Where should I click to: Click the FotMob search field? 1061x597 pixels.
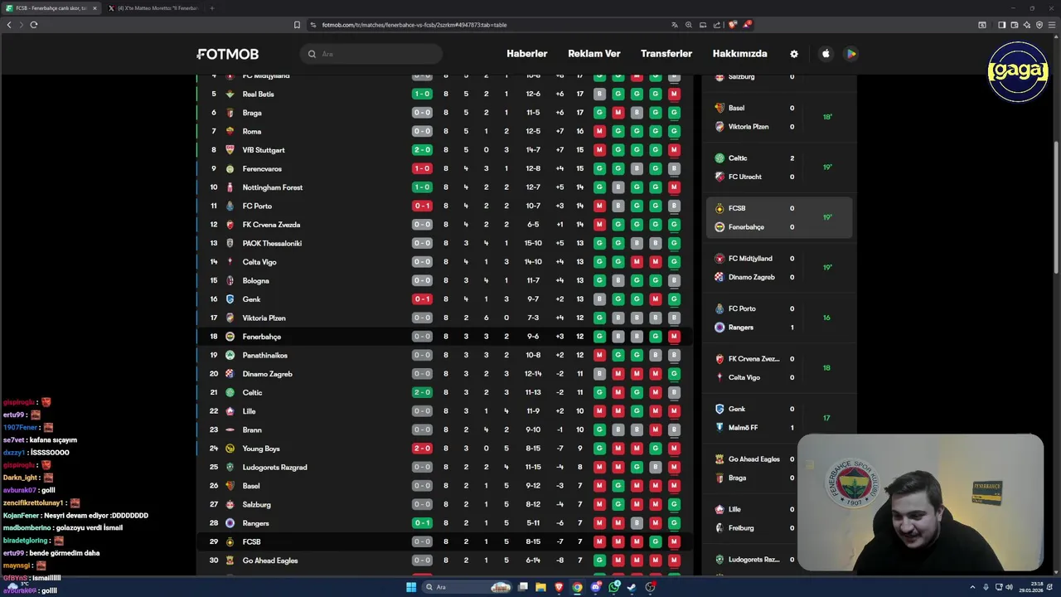point(371,54)
